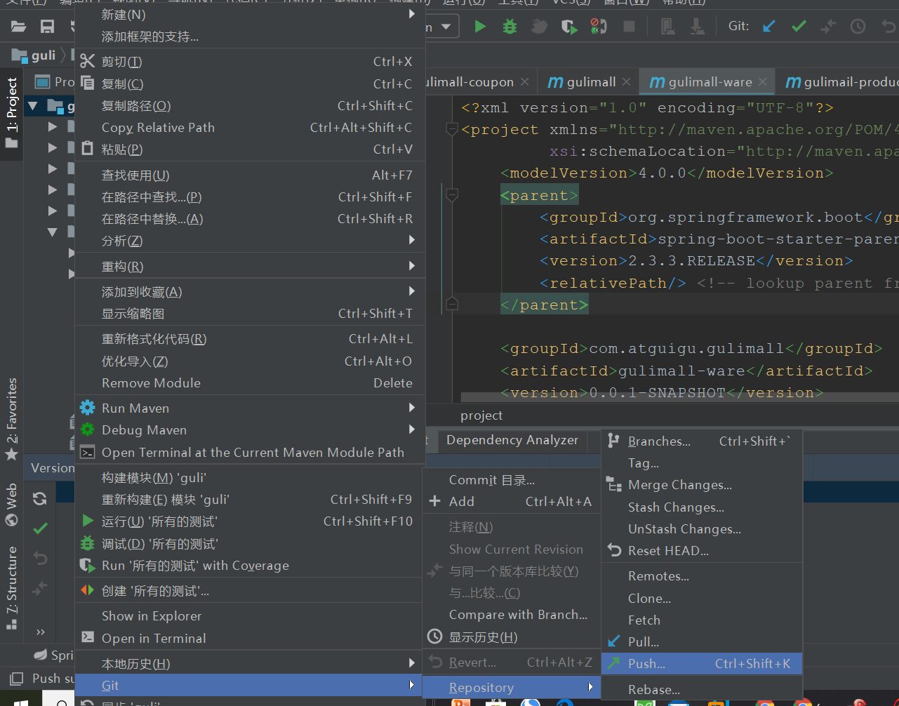Open the Web side tool window
899x706 pixels.
tap(12, 505)
